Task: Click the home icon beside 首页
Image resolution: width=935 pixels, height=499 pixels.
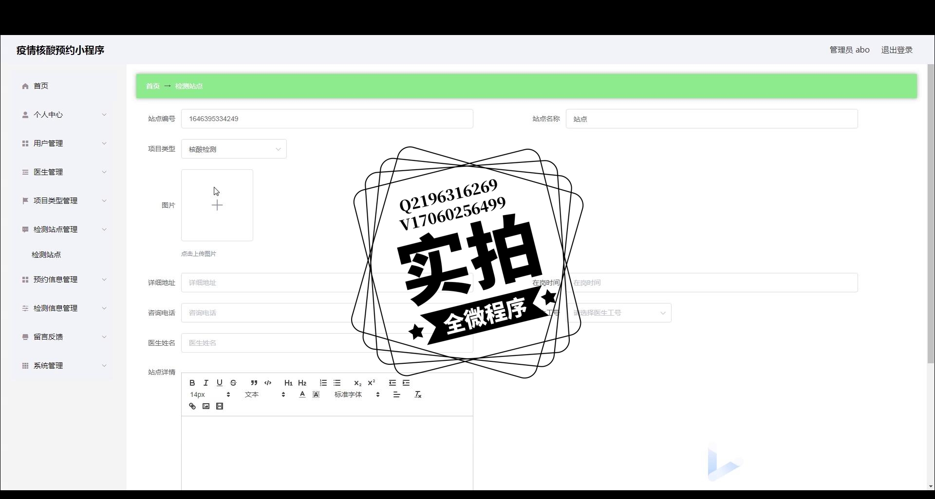Action: (x=25, y=86)
